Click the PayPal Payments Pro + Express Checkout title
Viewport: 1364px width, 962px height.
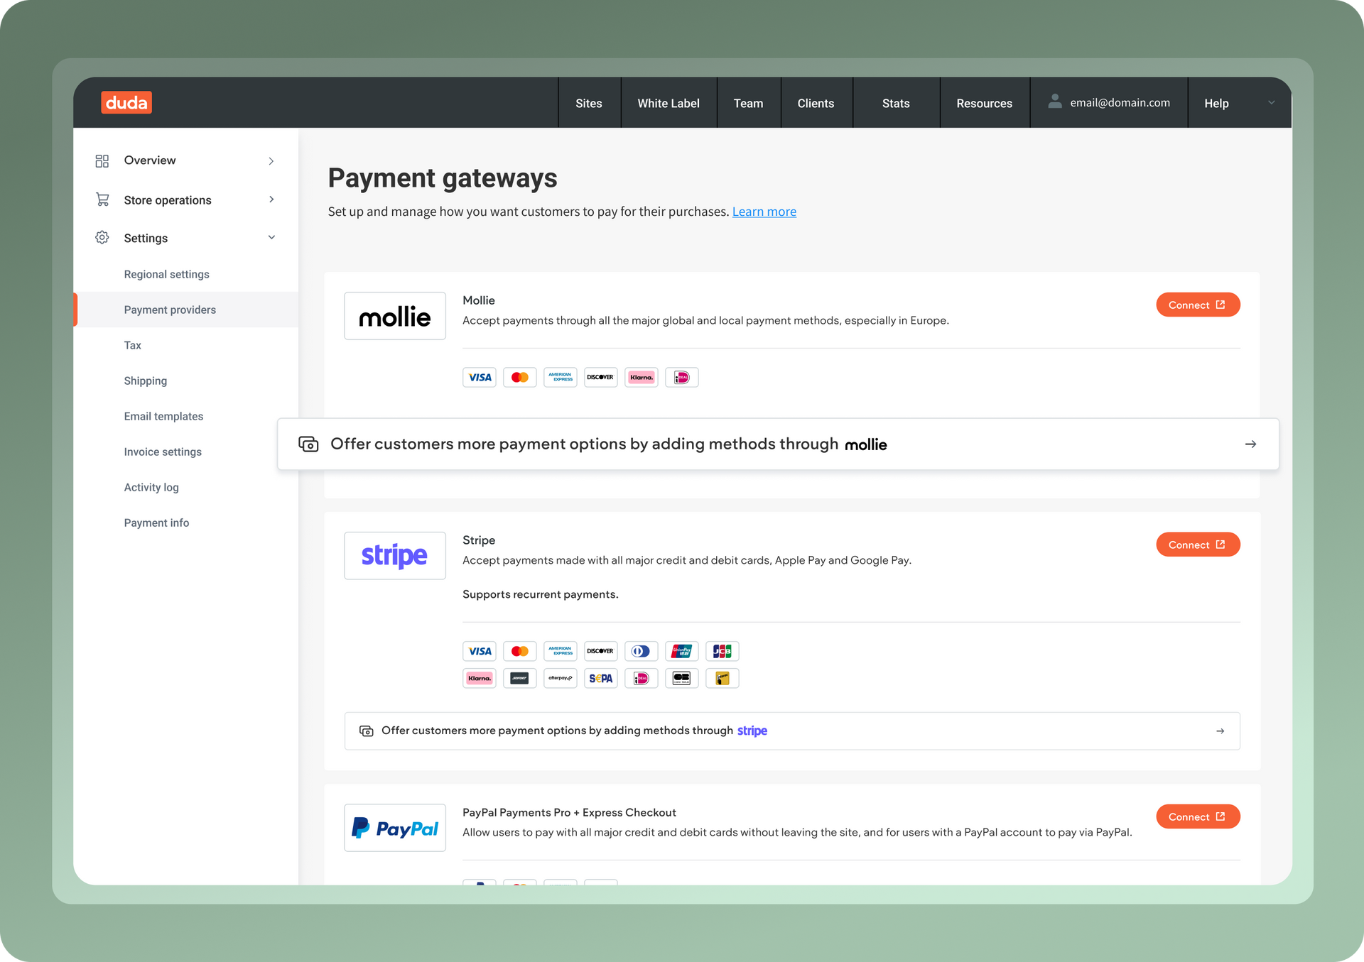coord(569,812)
